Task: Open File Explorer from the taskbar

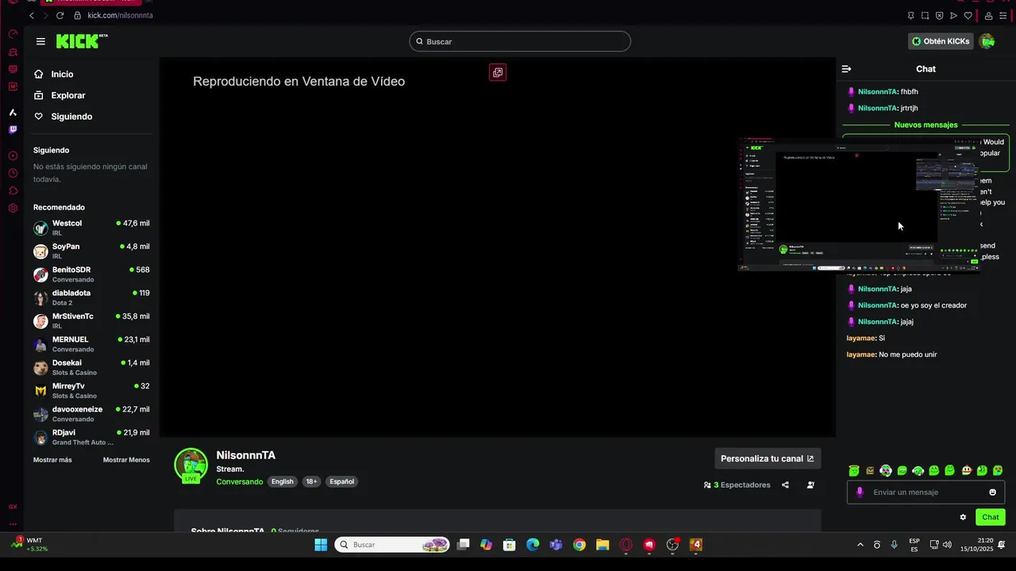Action: [602, 545]
